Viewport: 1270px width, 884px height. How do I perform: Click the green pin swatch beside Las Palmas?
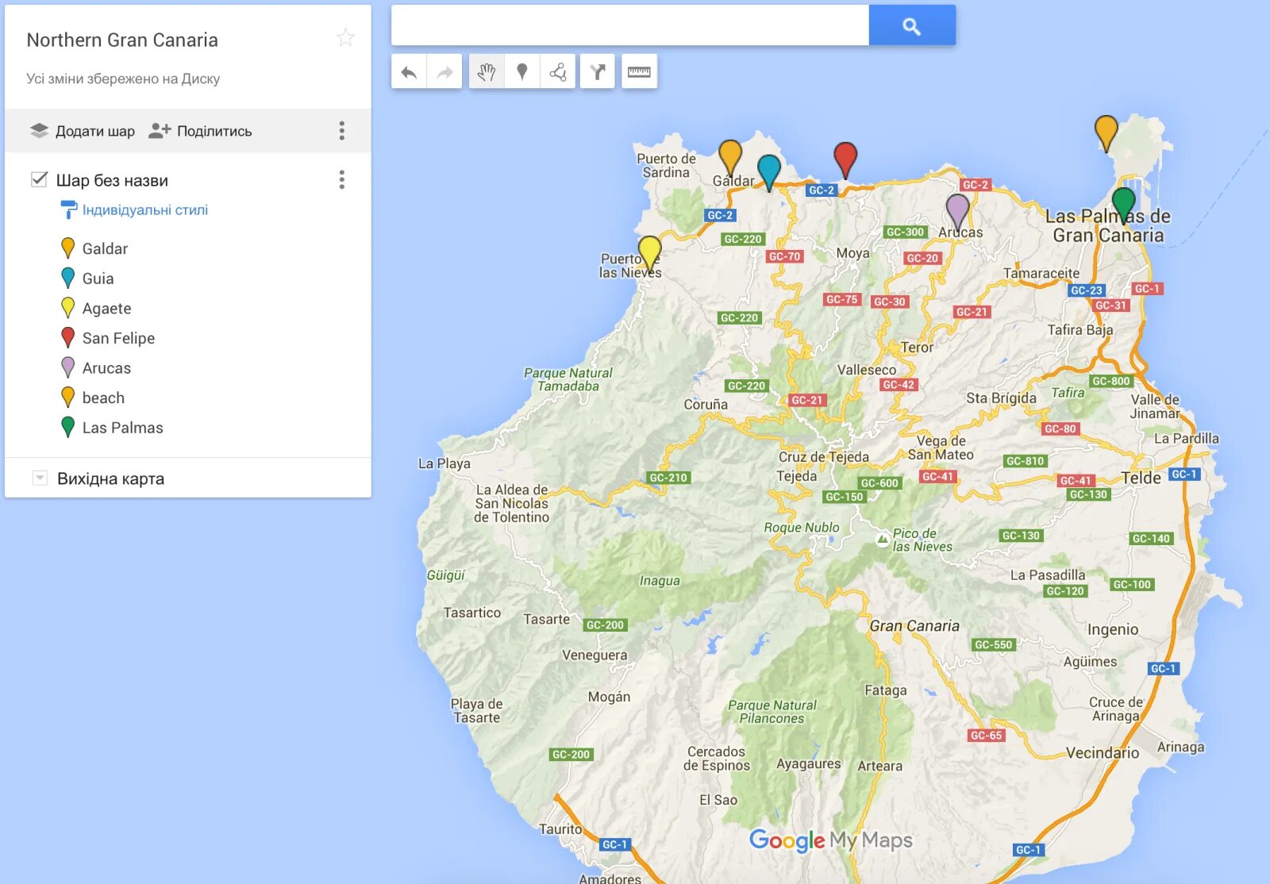click(x=68, y=427)
